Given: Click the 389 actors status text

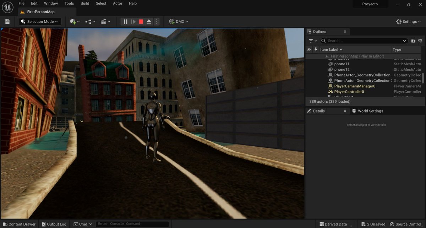Looking at the screenshot, I should pos(330,102).
